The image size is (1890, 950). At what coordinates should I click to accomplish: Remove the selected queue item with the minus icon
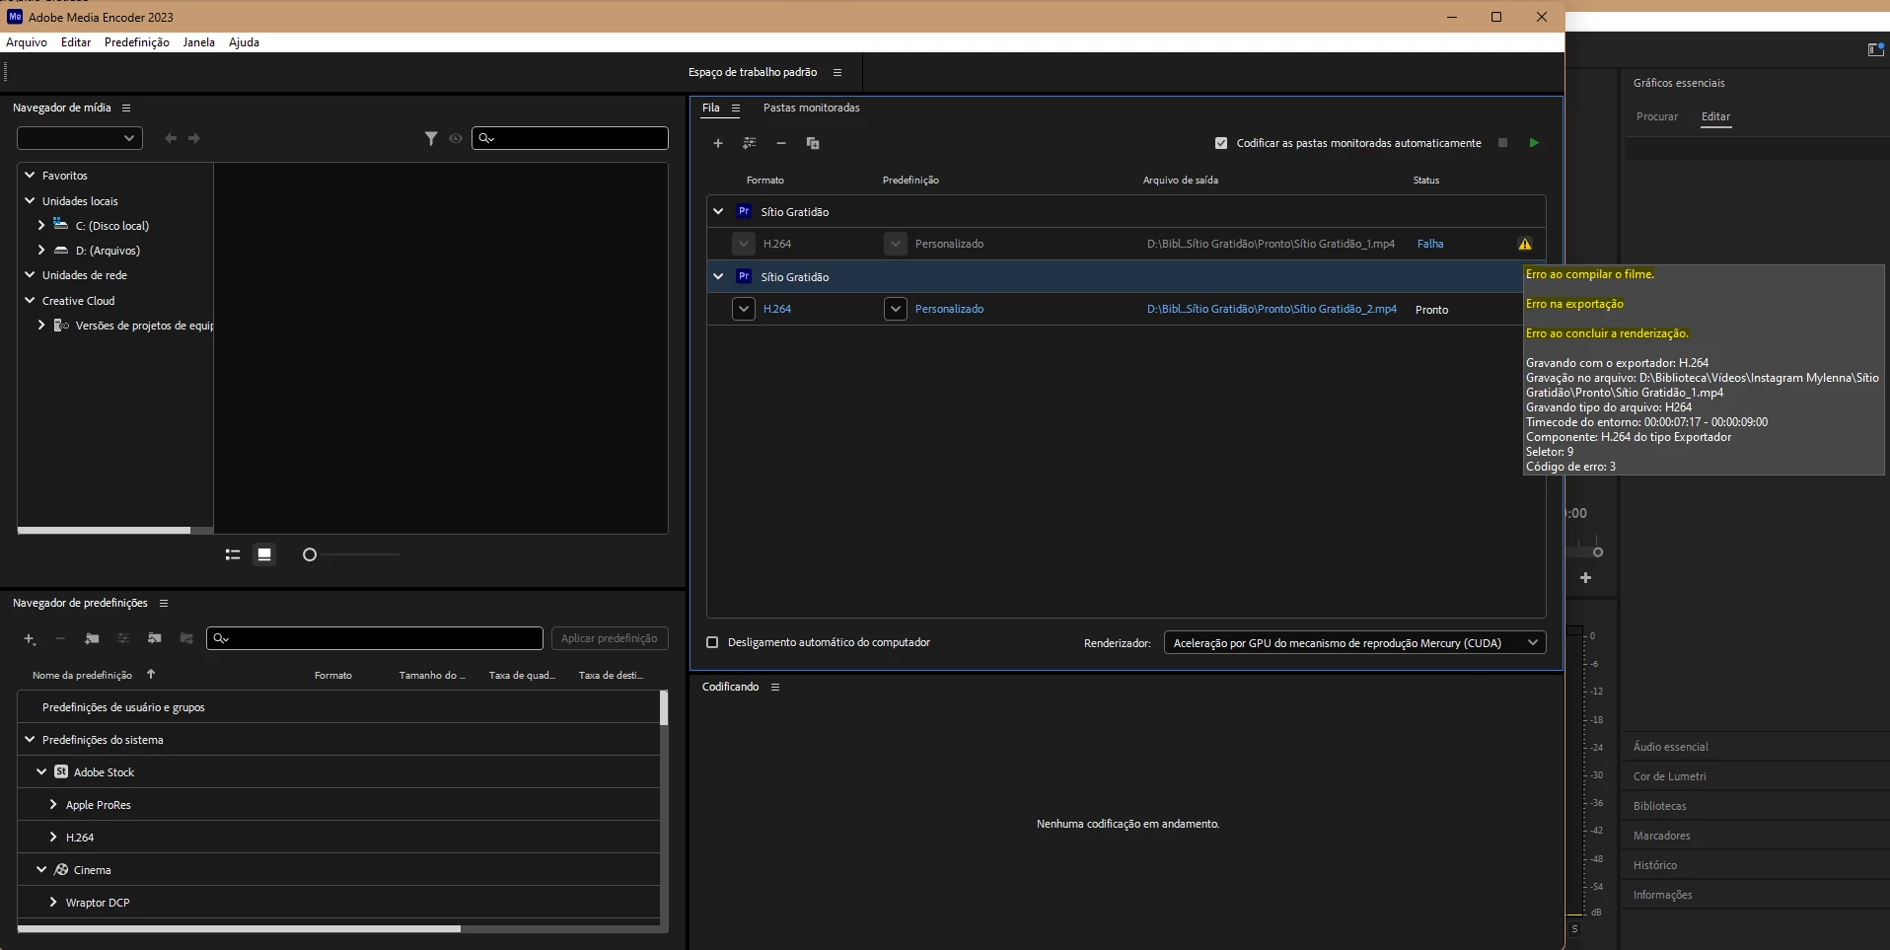click(x=781, y=143)
